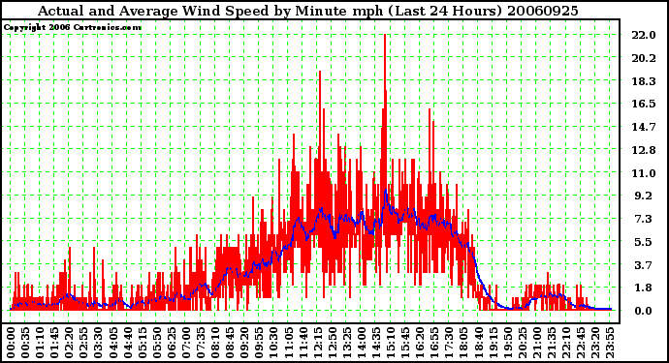This screenshot has height=363, width=669.
Task: Click the 08:10 time label
Action: (x=214, y=343)
